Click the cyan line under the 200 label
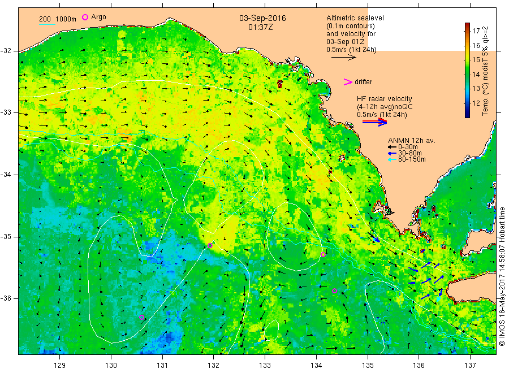The height and width of the screenshot is (373, 509). pyautogui.click(x=47, y=24)
